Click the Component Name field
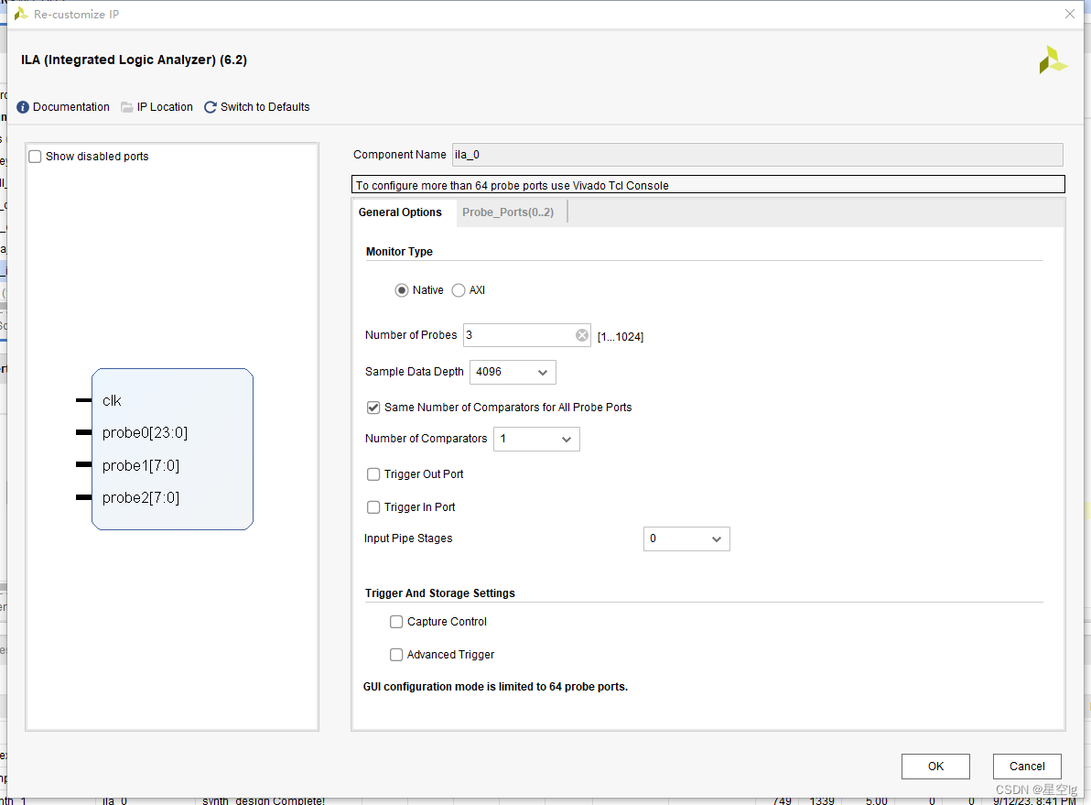 click(757, 155)
